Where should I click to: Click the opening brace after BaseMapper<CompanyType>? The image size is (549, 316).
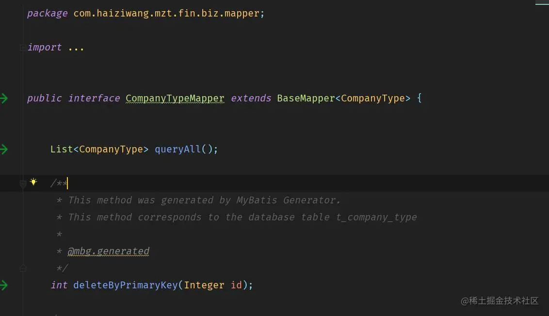pyautogui.click(x=419, y=99)
